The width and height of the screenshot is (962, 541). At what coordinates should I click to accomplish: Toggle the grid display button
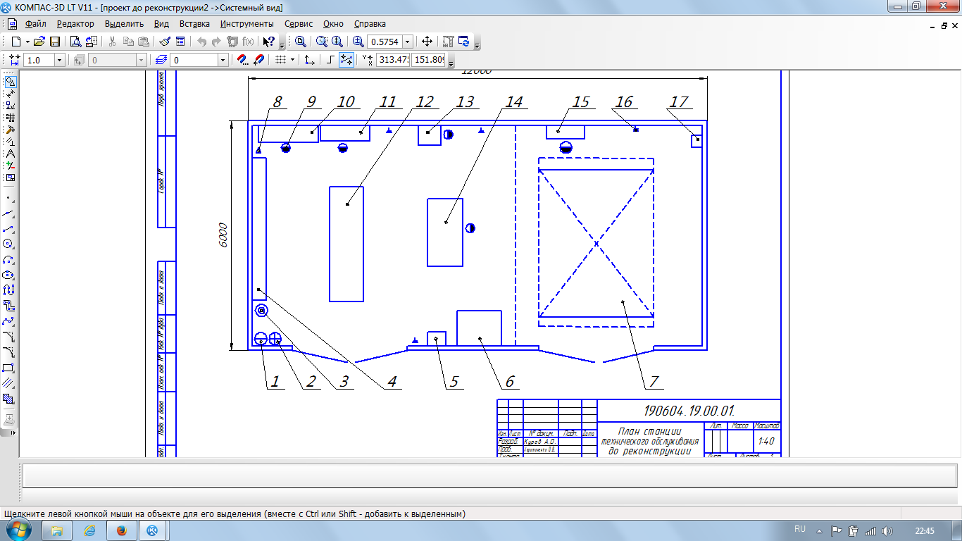coord(280,60)
